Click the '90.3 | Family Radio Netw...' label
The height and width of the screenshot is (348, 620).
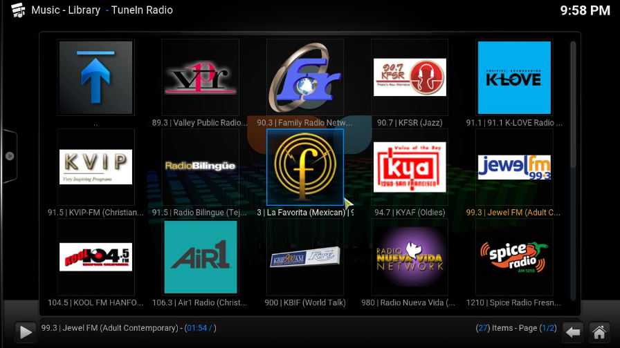pos(304,123)
